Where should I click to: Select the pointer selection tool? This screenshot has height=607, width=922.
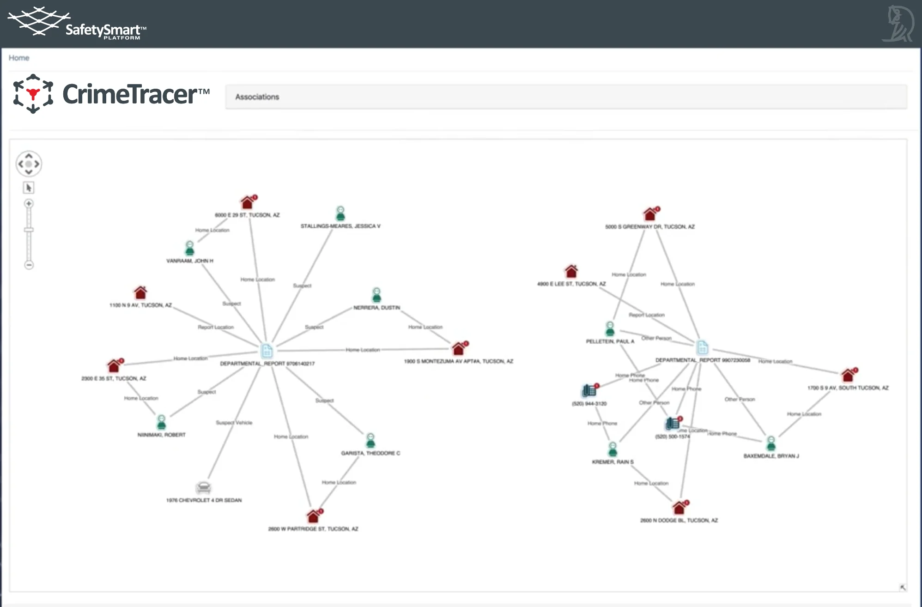29,188
